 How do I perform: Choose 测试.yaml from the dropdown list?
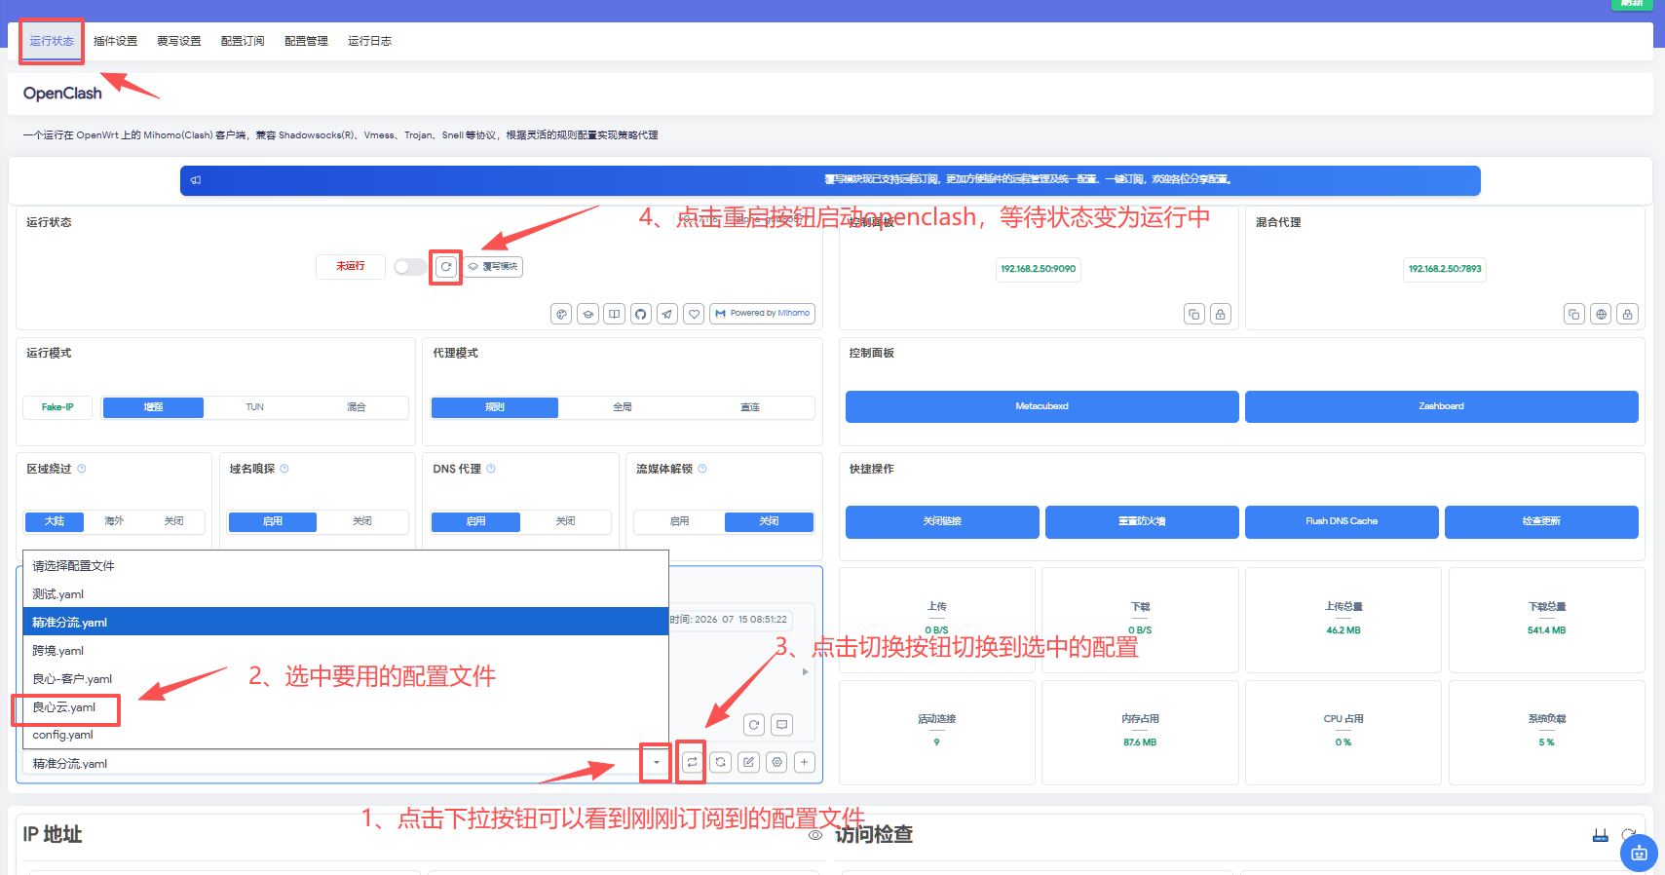pyautogui.click(x=346, y=593)
